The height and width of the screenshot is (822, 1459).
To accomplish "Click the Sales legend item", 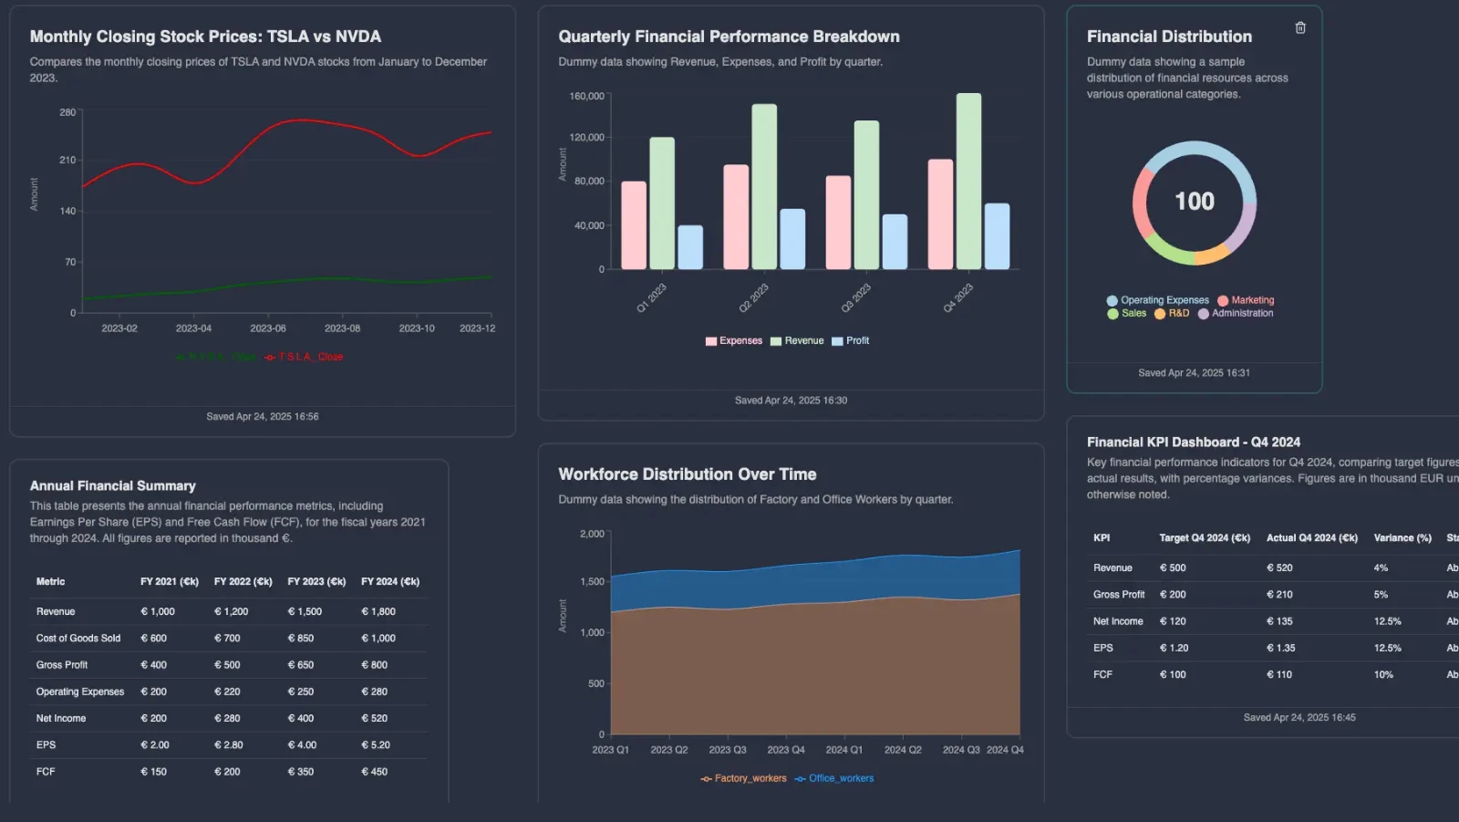I will pyautogui.click(x=1126, y=313).
